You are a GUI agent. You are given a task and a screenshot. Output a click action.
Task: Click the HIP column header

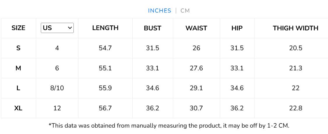coord(237,28)
